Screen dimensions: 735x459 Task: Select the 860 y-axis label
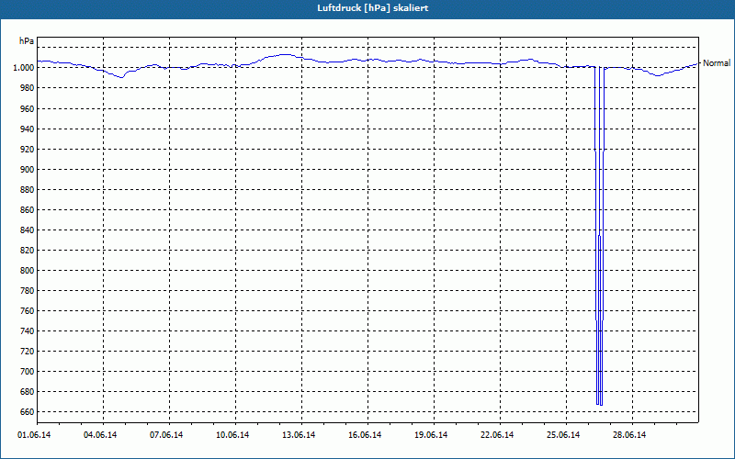click(27, 210)
